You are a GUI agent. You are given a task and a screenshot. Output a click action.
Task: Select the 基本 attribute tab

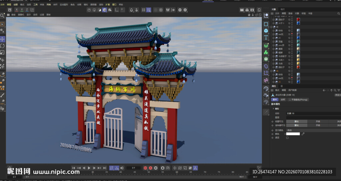click(x=275, y=100)
